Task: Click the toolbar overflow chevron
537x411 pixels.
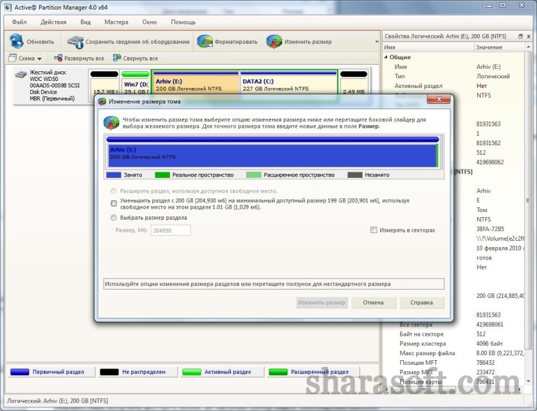Action: point(377,41)
